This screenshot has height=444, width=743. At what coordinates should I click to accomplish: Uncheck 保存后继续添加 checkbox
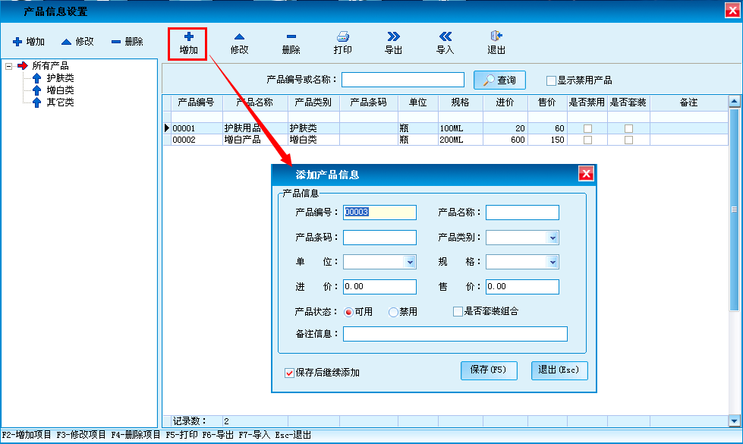[289, 373]
